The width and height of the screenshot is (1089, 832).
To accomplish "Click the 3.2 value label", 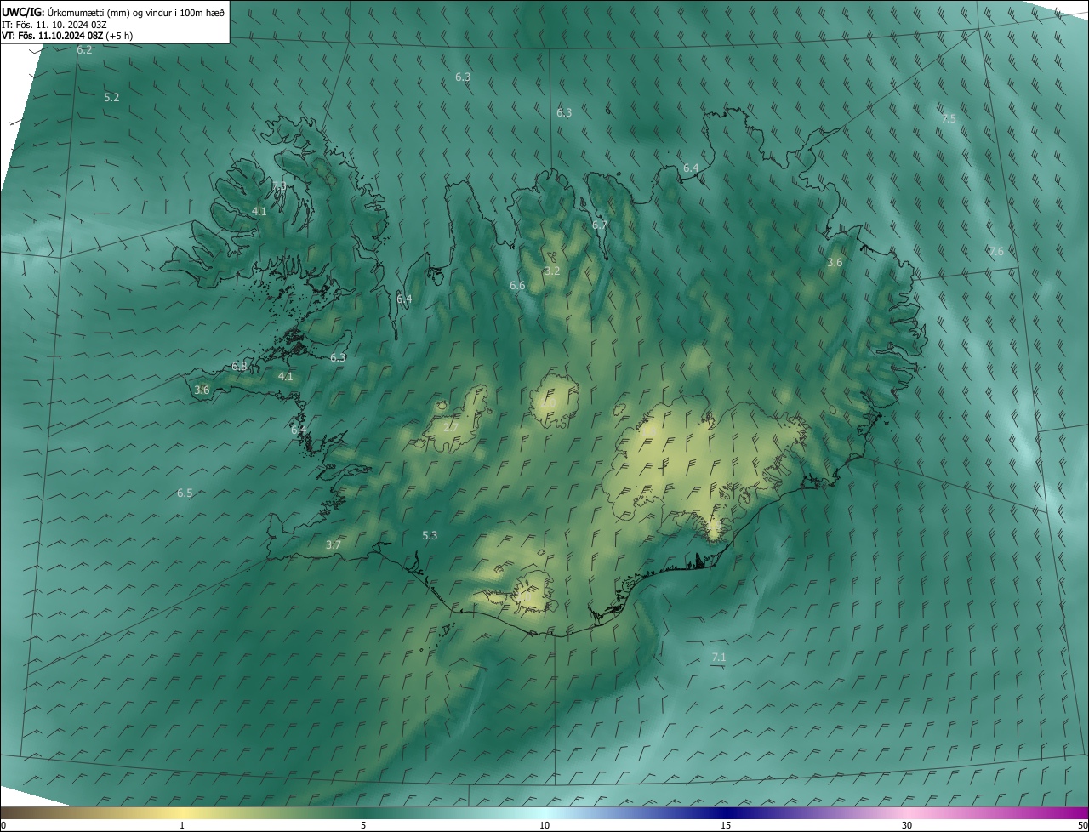I will (x=552, y=271).
